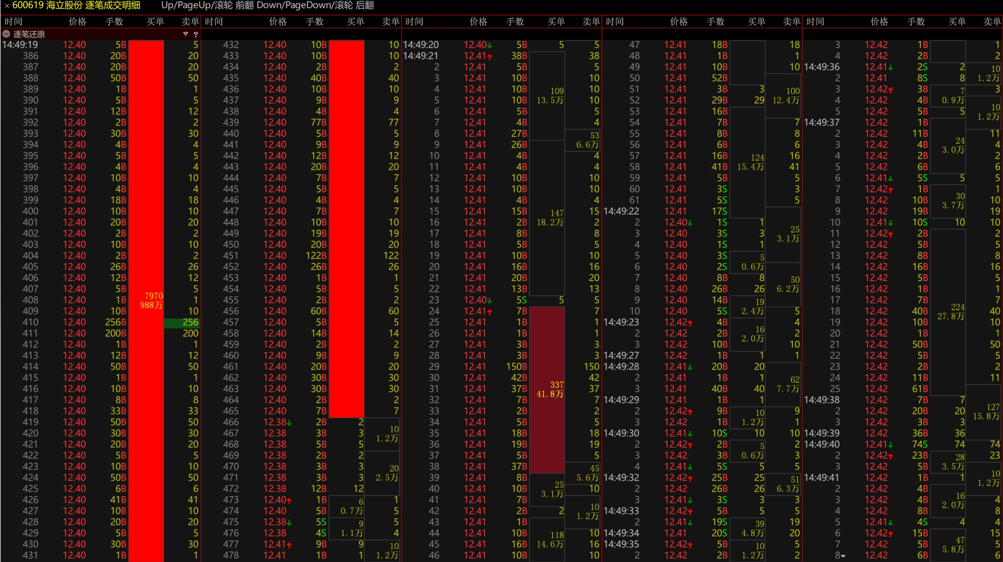Viewport: 1003px width, 562px height.
Task: Select 时间 header in the first panel
Action: tap(14, 22)
